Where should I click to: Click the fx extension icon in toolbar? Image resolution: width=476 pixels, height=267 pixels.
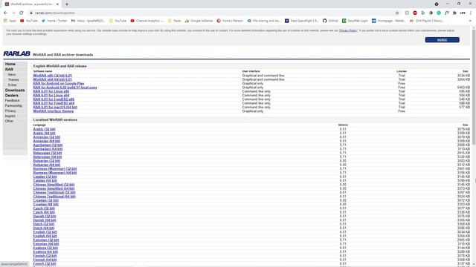click(x=446, y=13)
